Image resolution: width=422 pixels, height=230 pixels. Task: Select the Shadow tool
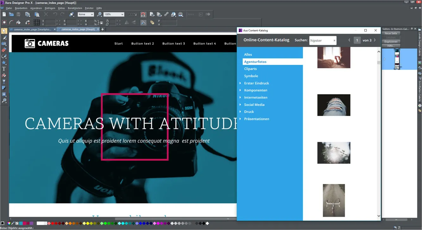4,88
